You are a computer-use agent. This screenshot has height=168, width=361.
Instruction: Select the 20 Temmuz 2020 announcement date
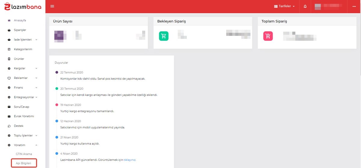72,89
